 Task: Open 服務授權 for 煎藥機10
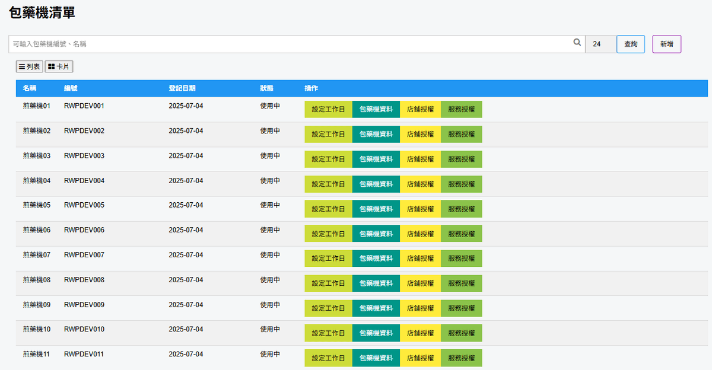pos(461,333)
